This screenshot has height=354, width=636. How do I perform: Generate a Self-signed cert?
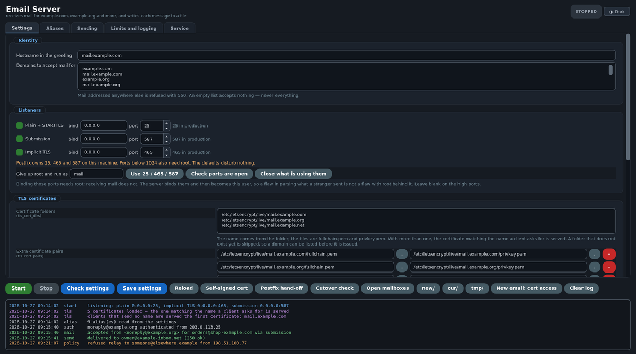tap(227, 288)
